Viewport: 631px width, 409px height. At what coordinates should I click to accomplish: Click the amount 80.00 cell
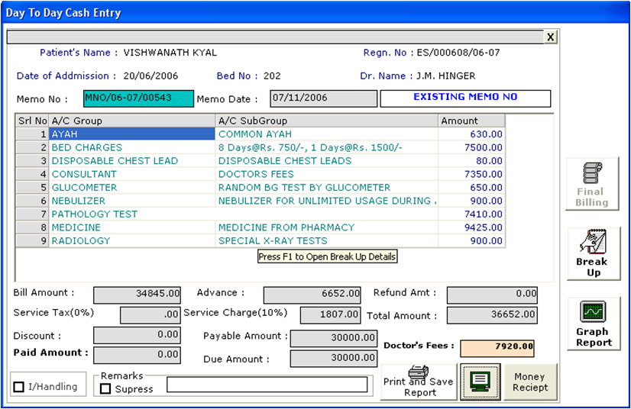471,160
